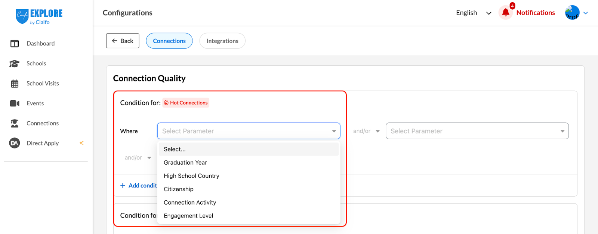Screen dimensions: 598x234
Task: Go back using Back button
Action: point(123,41)
